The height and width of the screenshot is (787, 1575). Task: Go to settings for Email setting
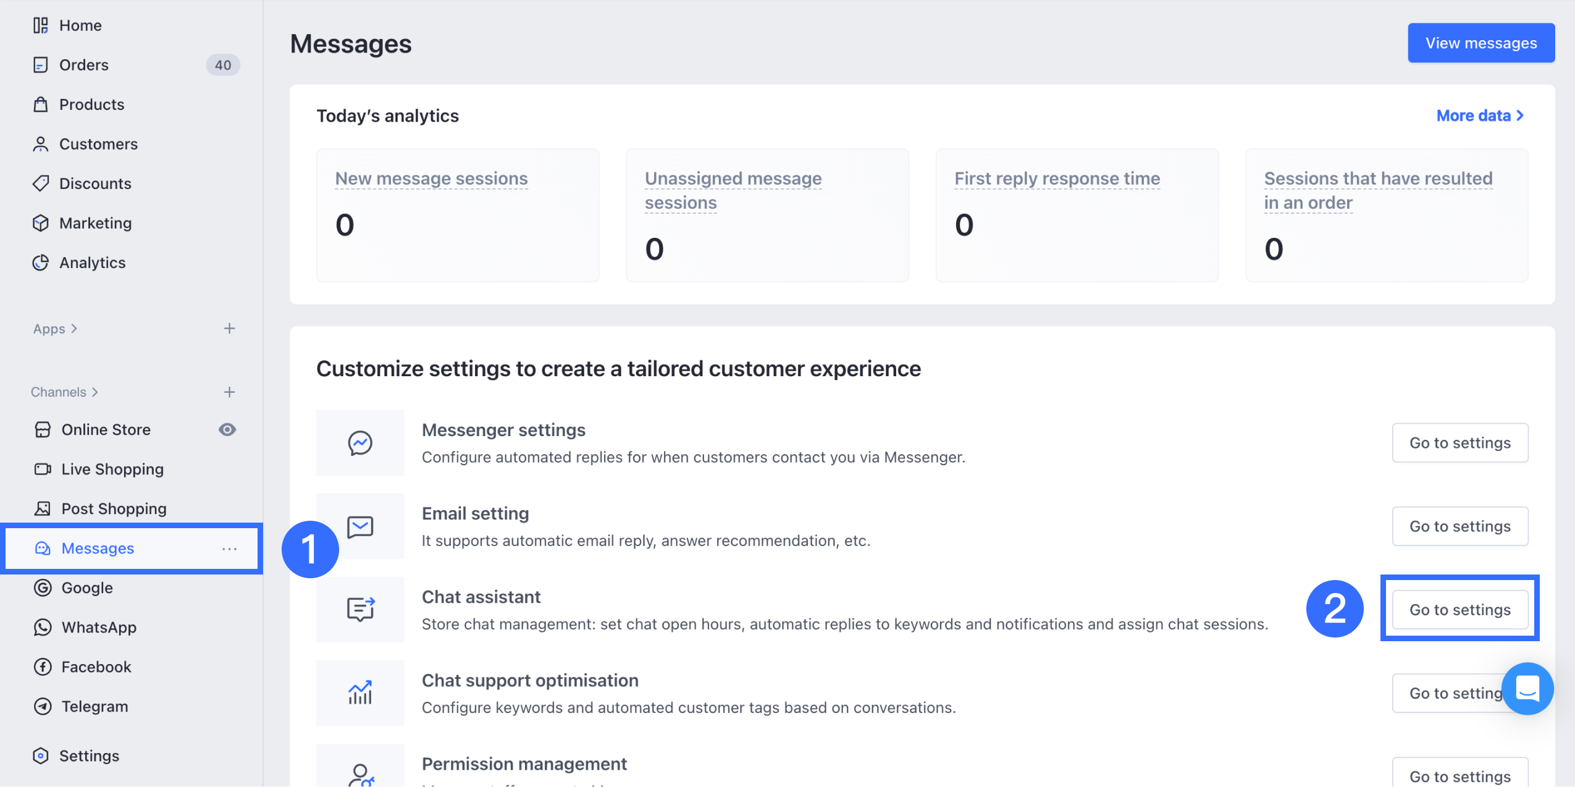tap(1459, 526)
